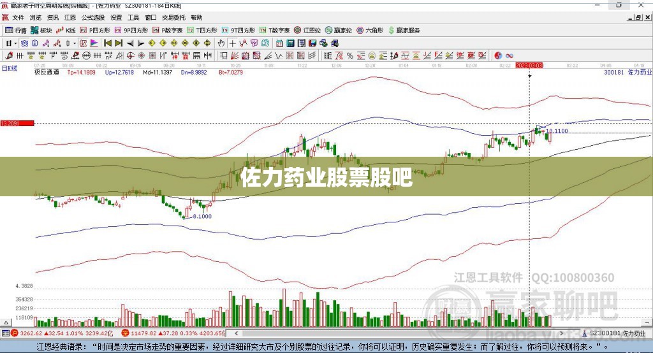The width and height of the screenshot is (653, 353).
Task: Click the small rectangle drawing tool
Action: coord(224,56)
